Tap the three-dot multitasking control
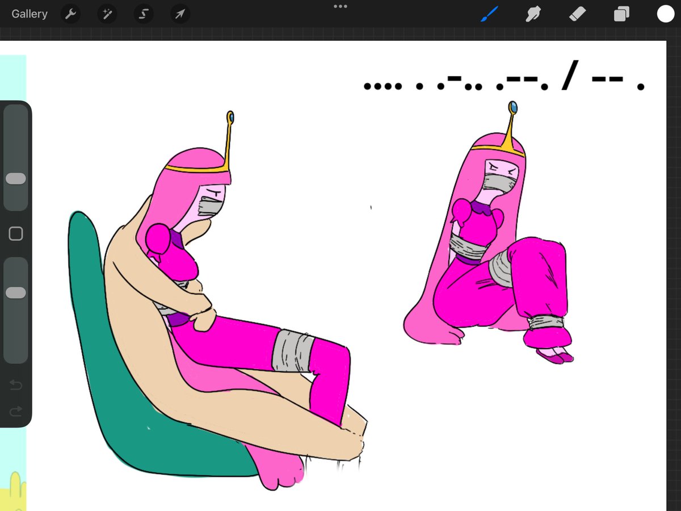The width and height of the screenshot is (681, 511). [340, 6]
